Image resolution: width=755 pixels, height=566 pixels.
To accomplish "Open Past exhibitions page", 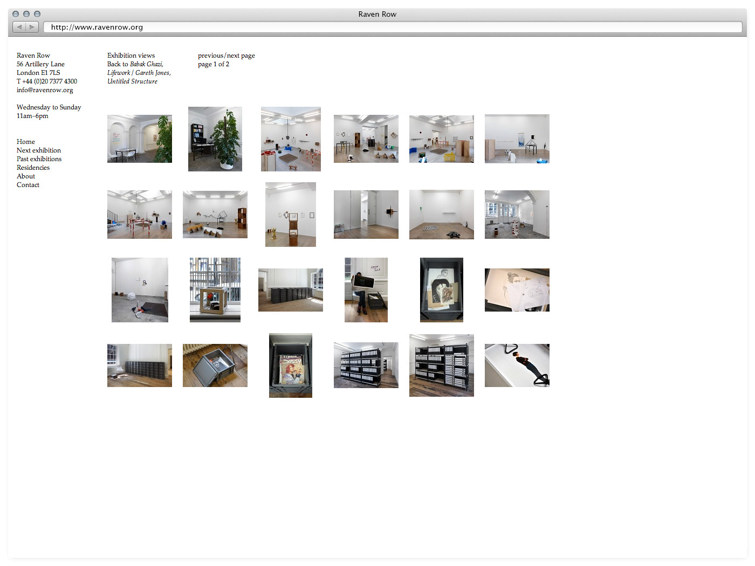I will tap(39, 159).
